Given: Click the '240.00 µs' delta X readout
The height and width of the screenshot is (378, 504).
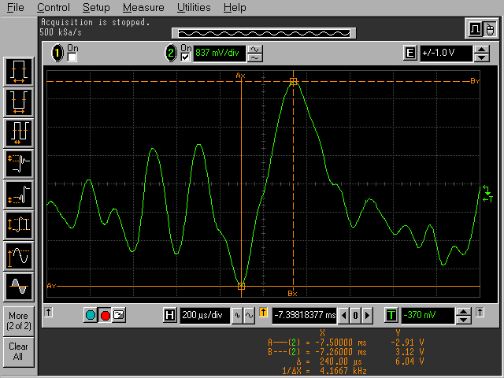Looking at the screenshot, I should (341, 361).
